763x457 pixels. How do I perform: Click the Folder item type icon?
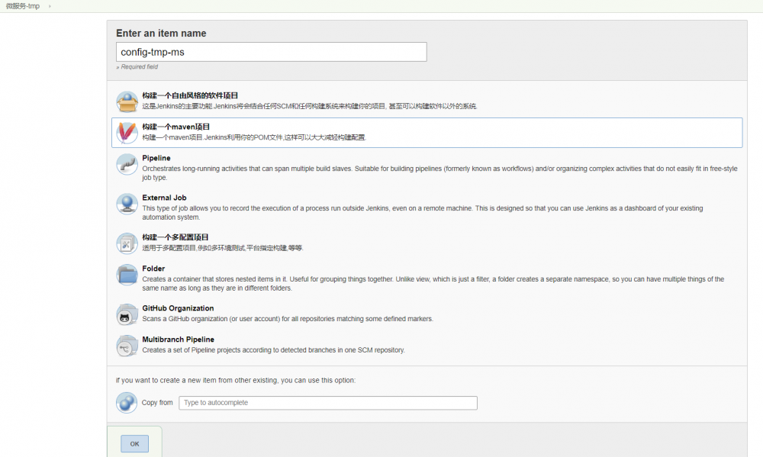point(127,275)
